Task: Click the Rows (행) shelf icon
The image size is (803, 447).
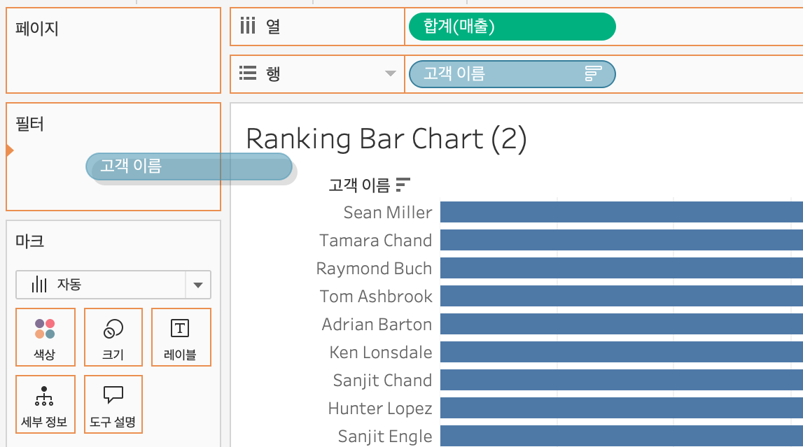Action: point(248,73)
